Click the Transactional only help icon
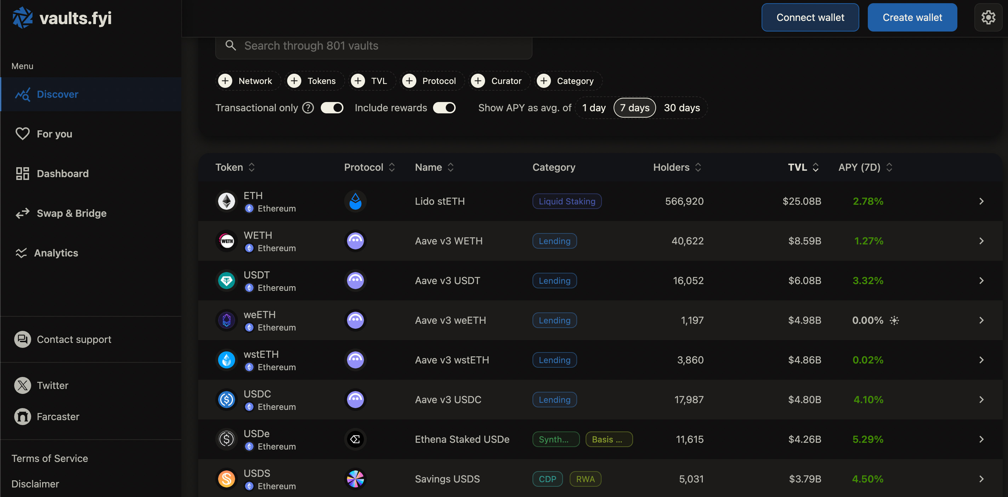Screen dimensions: 1008x497 coord(308,108)
